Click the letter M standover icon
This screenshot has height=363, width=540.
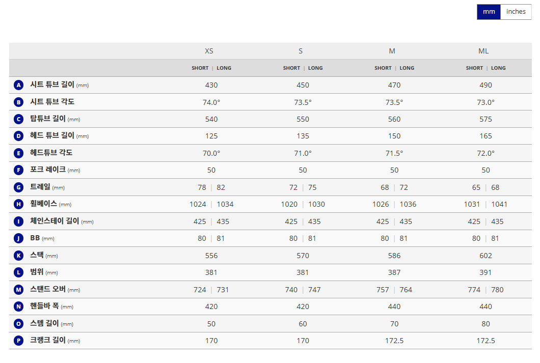tap(19, 290)
